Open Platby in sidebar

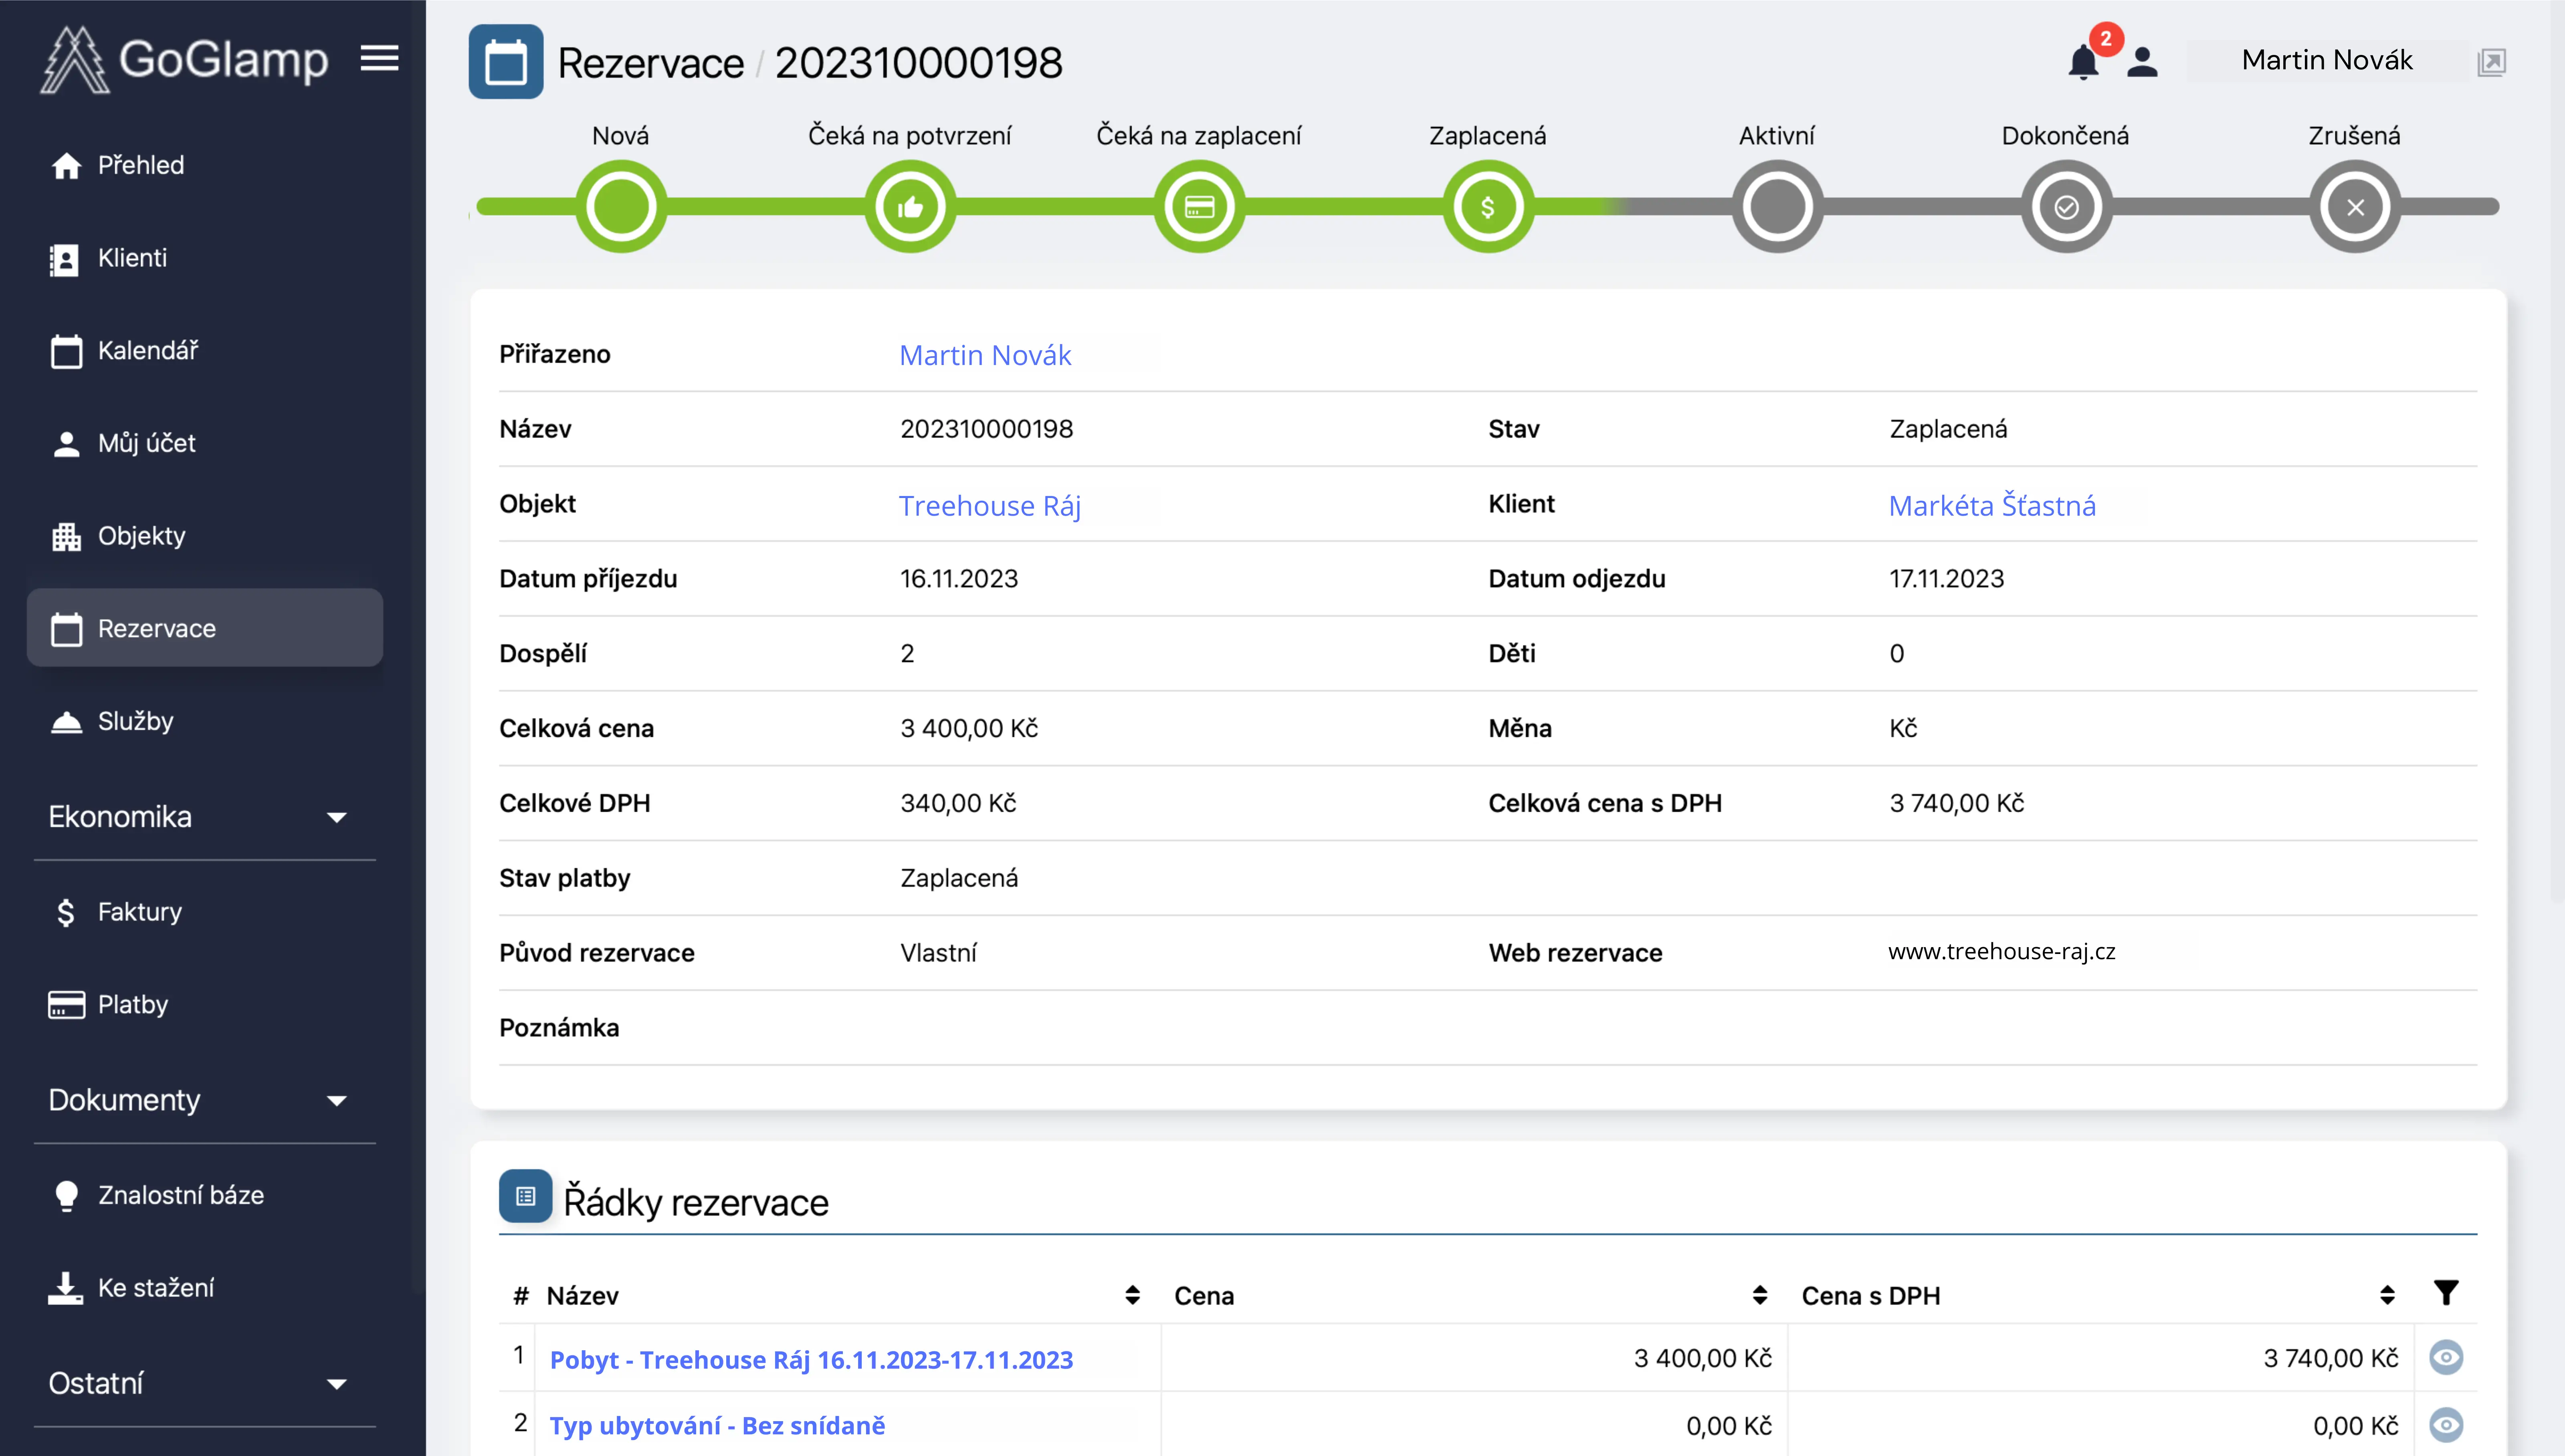205,1005
